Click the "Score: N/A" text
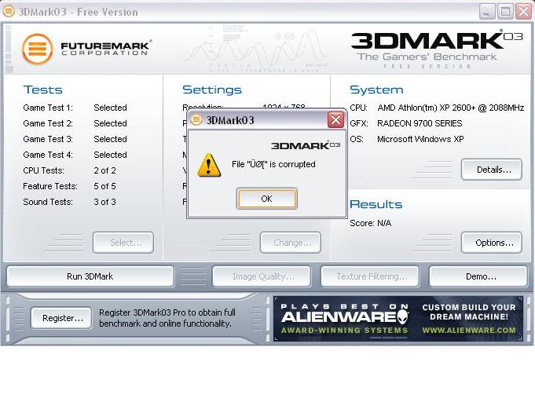 point(371,223)
